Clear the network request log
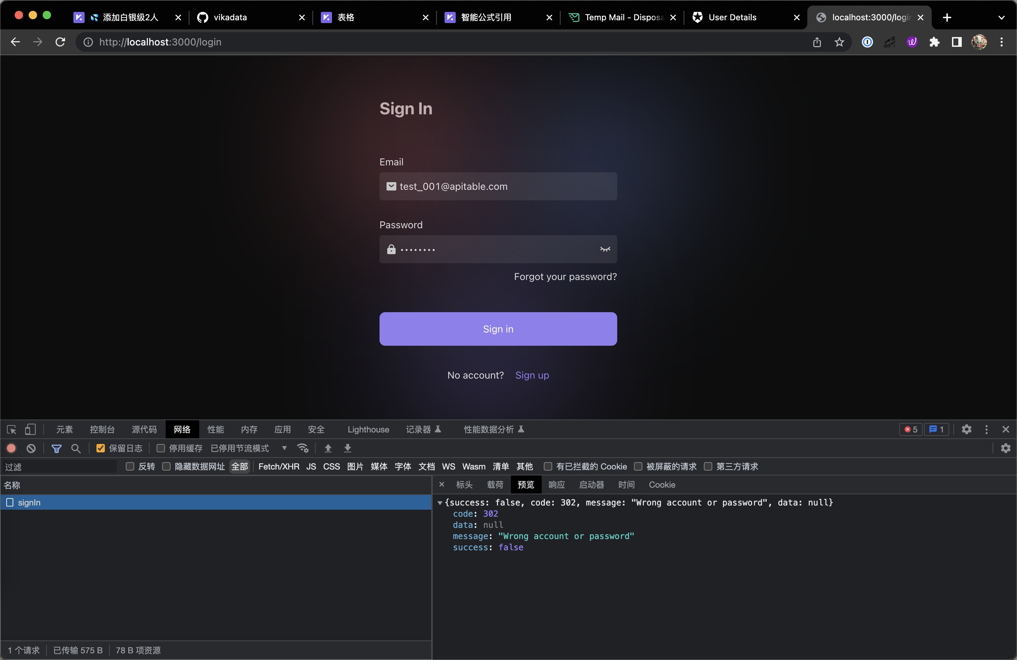The image size is (1017, 660). 30,449
